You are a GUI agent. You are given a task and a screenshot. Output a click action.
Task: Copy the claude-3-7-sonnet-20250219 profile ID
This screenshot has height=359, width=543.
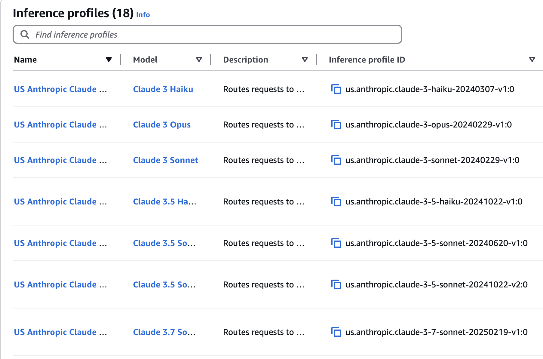(x=336, y=332)
